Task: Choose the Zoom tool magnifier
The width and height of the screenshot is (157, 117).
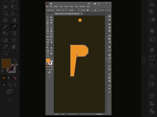Action: [48, 56]
